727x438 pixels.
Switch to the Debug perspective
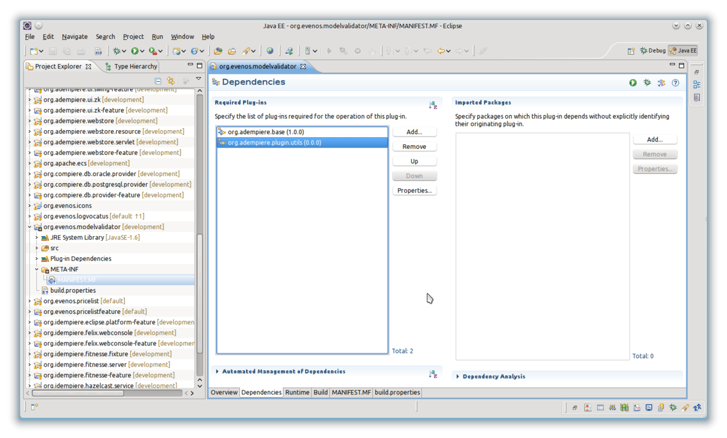point(652,51)
